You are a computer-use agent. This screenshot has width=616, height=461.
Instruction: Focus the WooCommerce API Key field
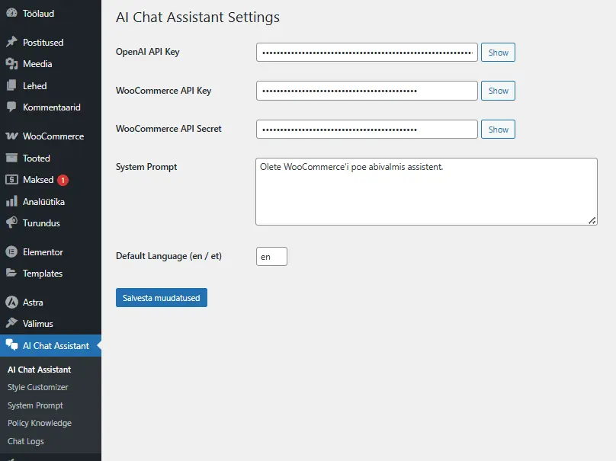coord(367,91)
